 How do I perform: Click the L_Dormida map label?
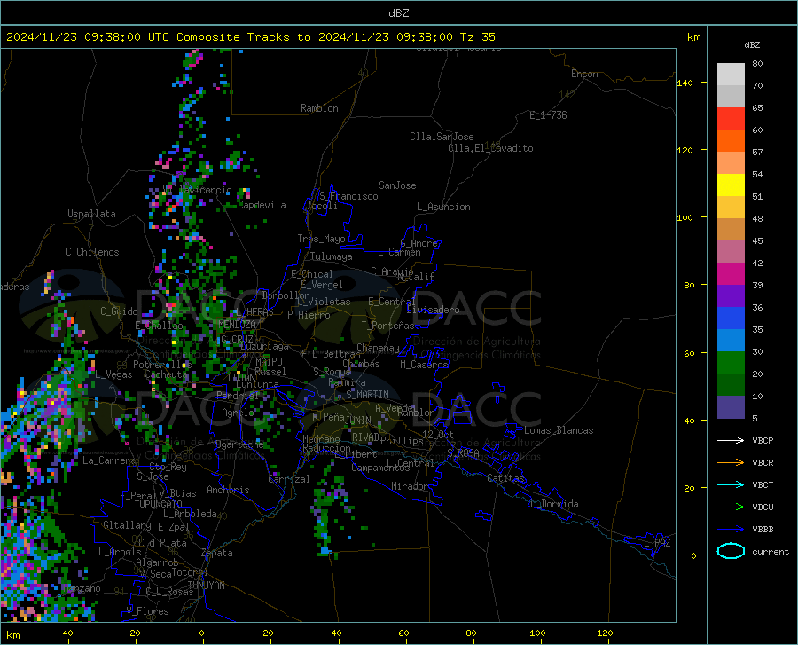pos(554,504)
